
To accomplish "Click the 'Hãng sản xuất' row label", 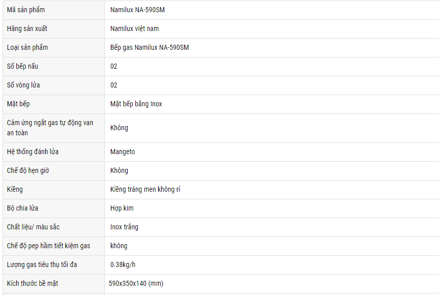I will [x=27, y=28].
